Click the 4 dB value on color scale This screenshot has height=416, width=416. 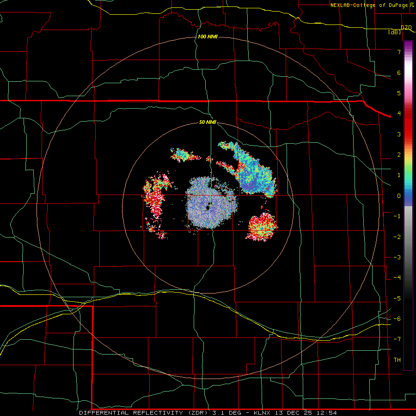coord(399,114)
